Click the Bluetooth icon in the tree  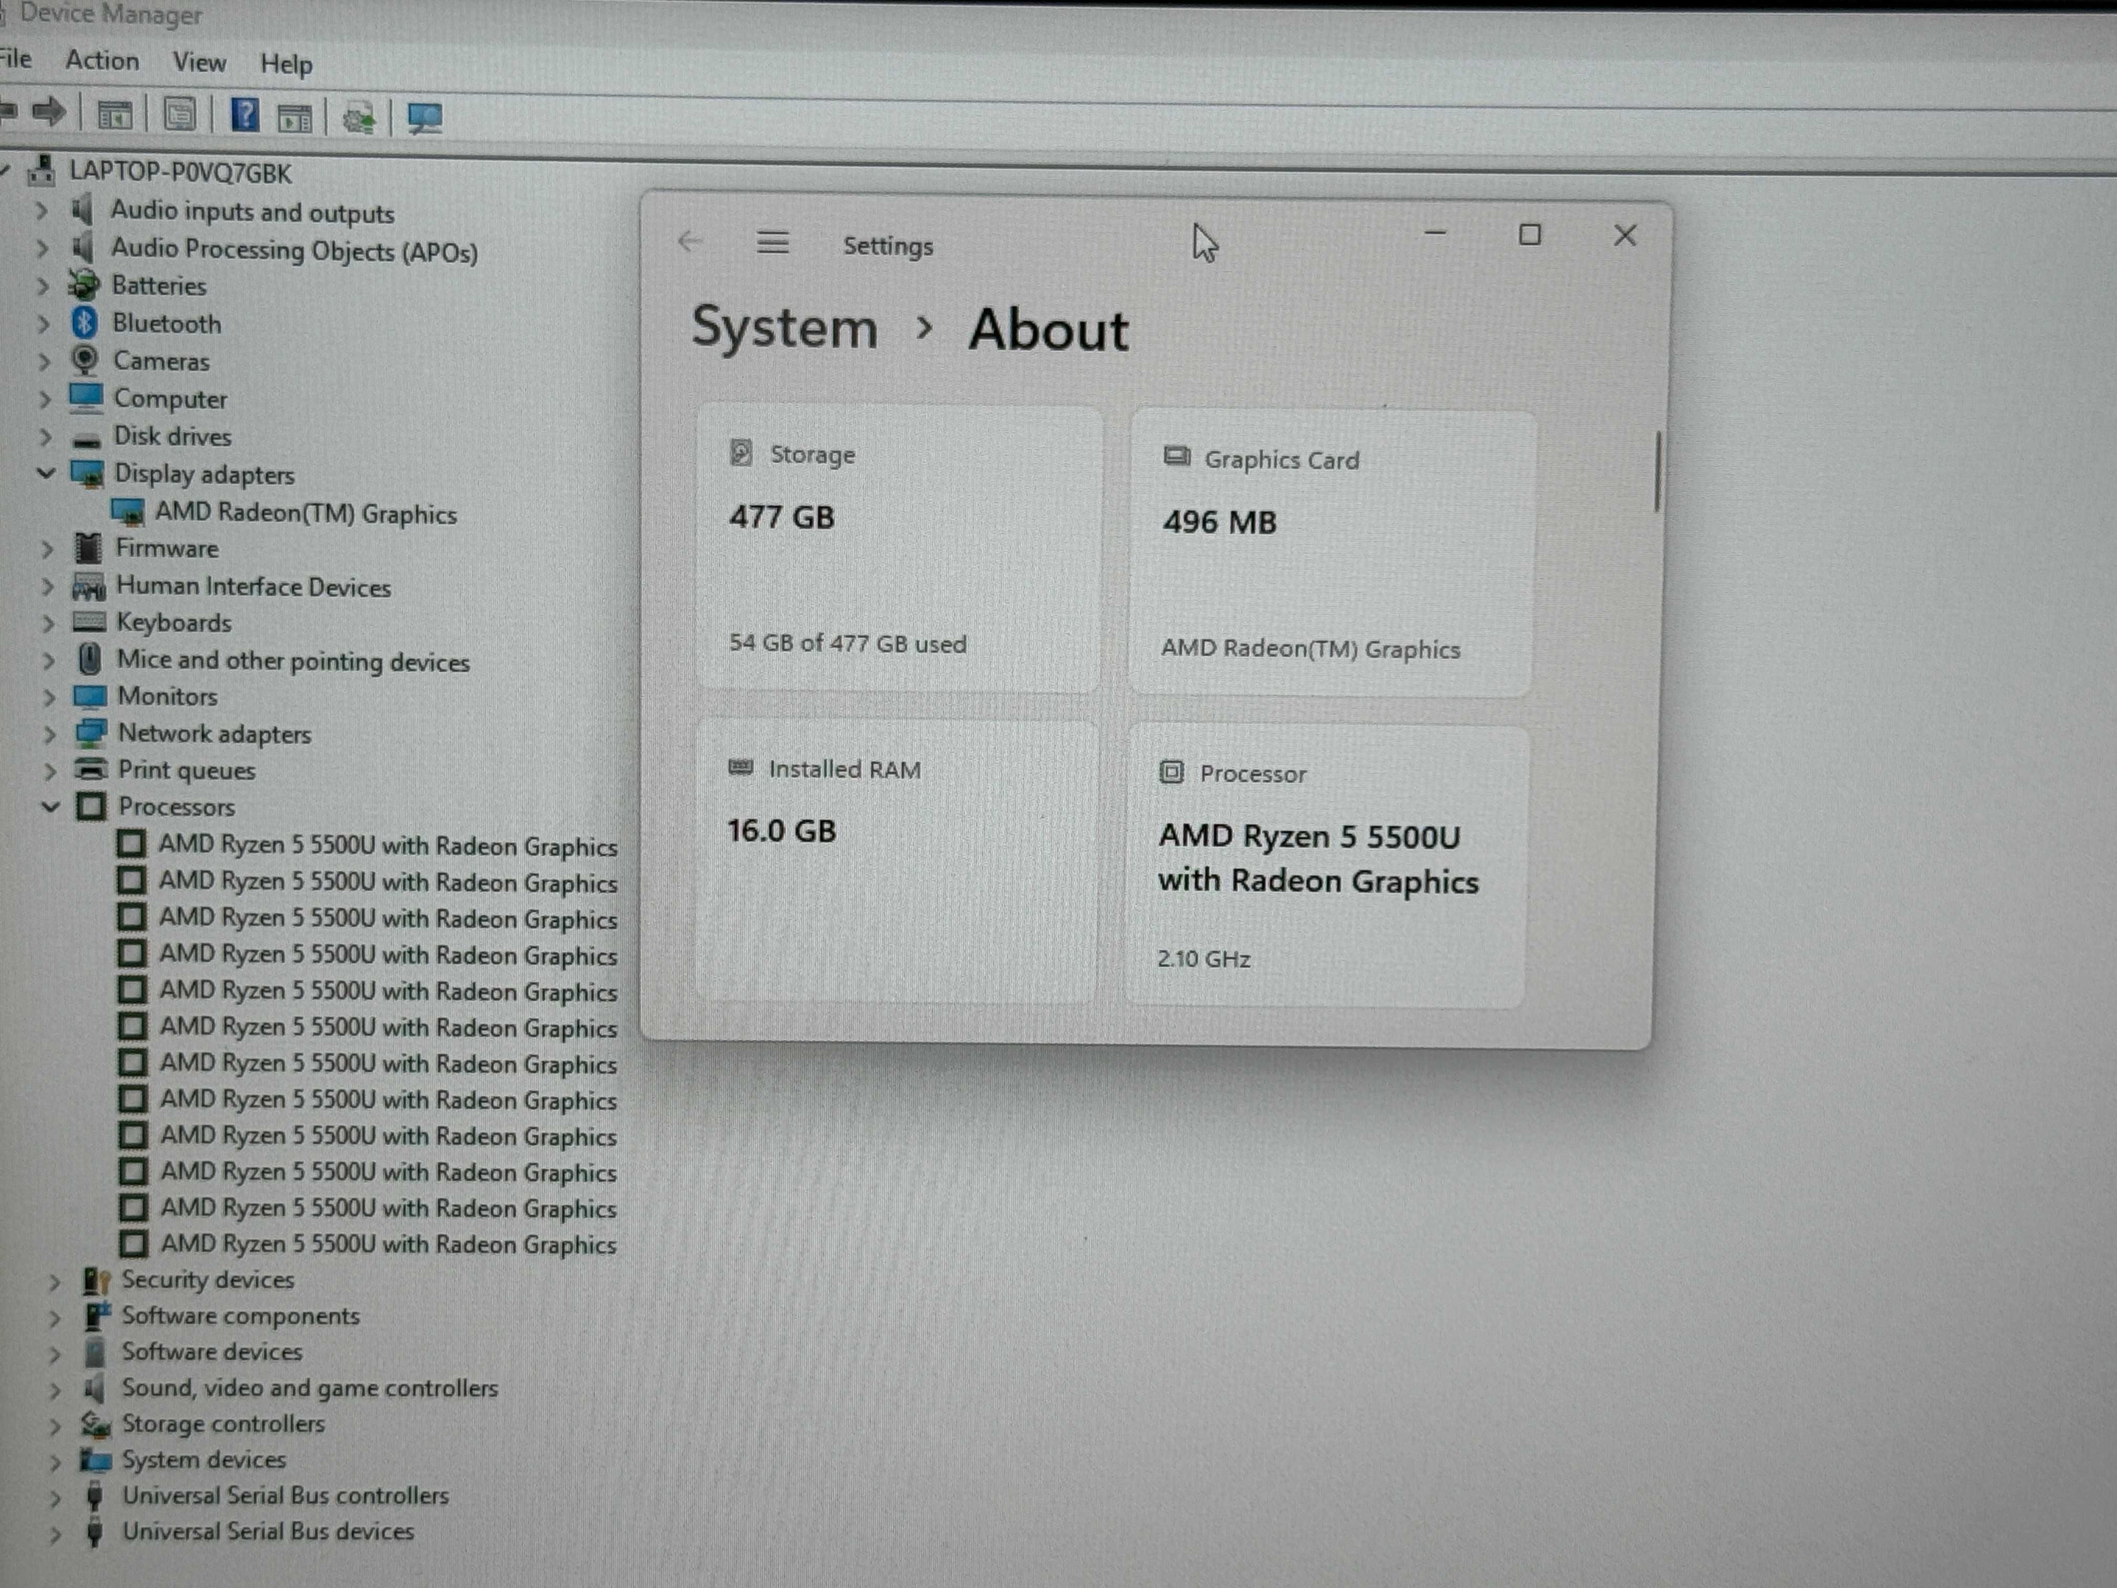point(84,322)
